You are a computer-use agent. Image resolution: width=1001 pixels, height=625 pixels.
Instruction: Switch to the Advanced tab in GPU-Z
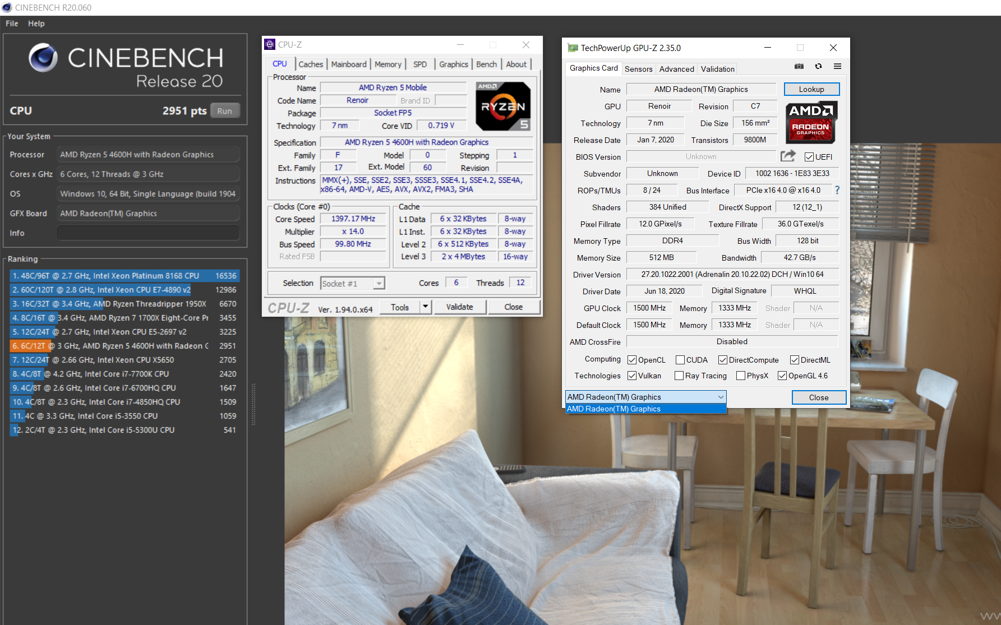[x=677, y=69]
